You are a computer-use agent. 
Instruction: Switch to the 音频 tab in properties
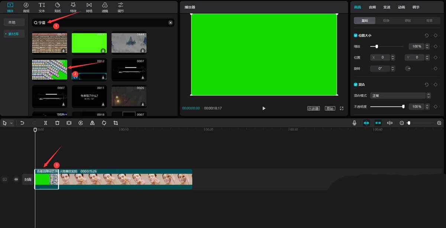pos(372,7)
